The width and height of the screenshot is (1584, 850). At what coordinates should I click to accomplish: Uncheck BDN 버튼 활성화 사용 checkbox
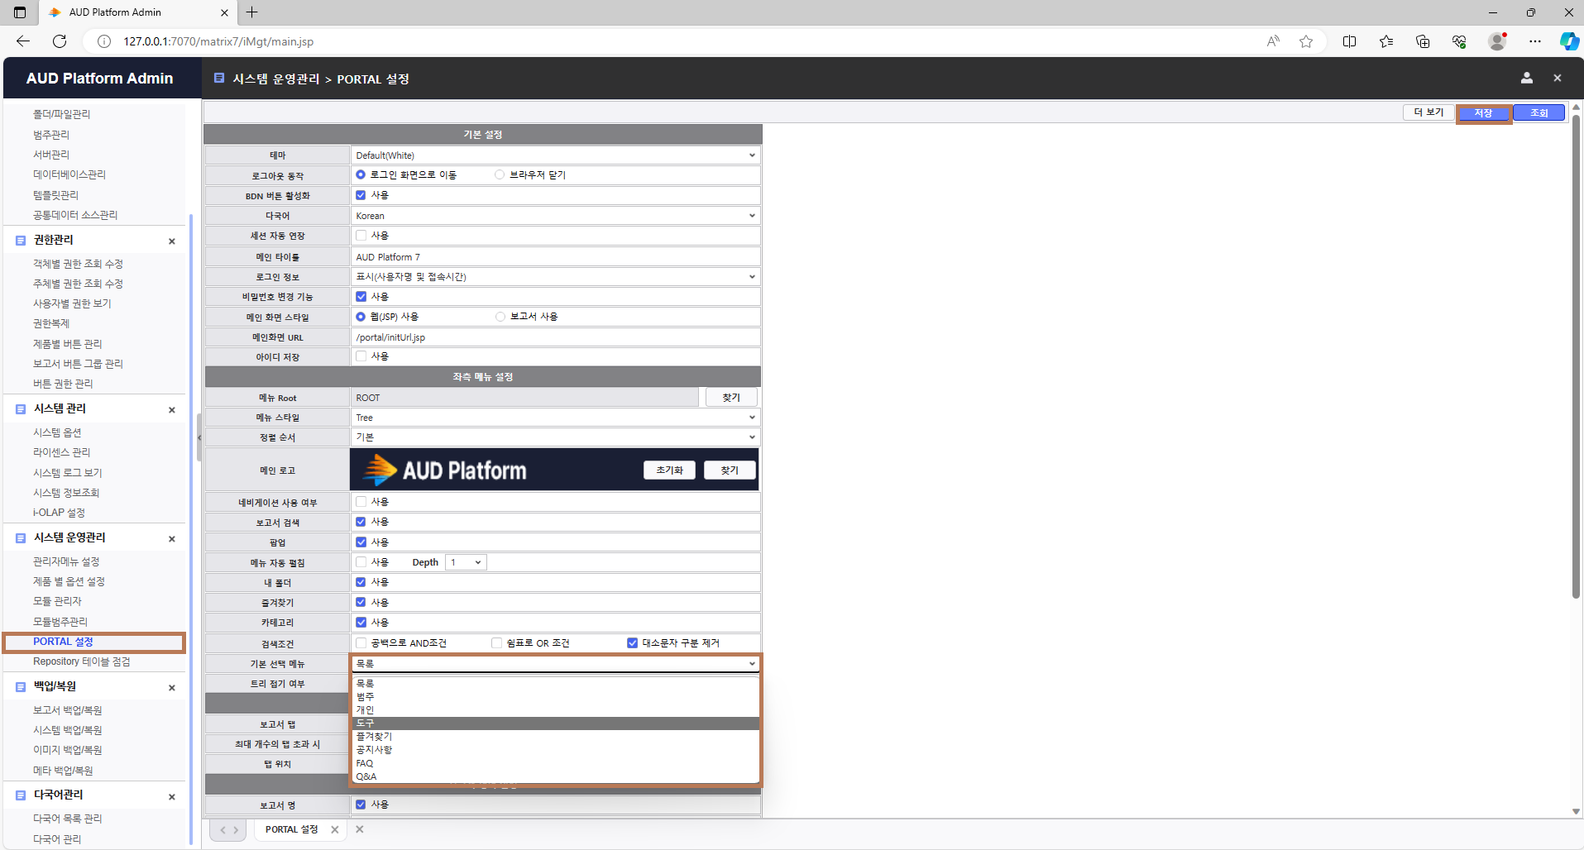(x=361, y=195)
